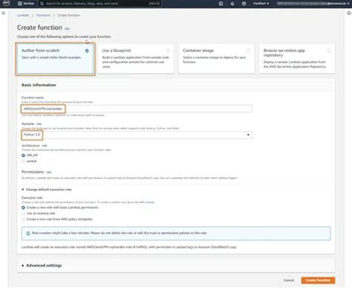The width and height of the screenshot is (352, 288).
Task: Click the Function name input field
Action: click(137, 109)
